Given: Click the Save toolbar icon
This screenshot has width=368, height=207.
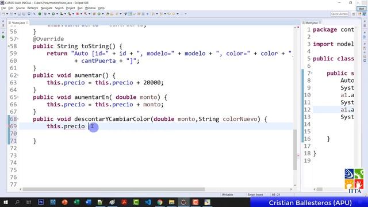Looking at the screenshot, I should (x=19, y=14).
